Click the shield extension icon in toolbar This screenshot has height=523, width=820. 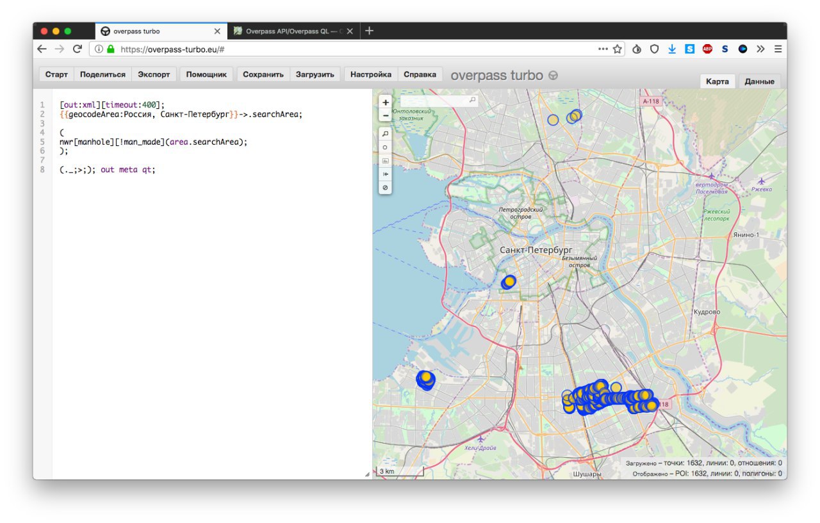(x=654, y=49)
